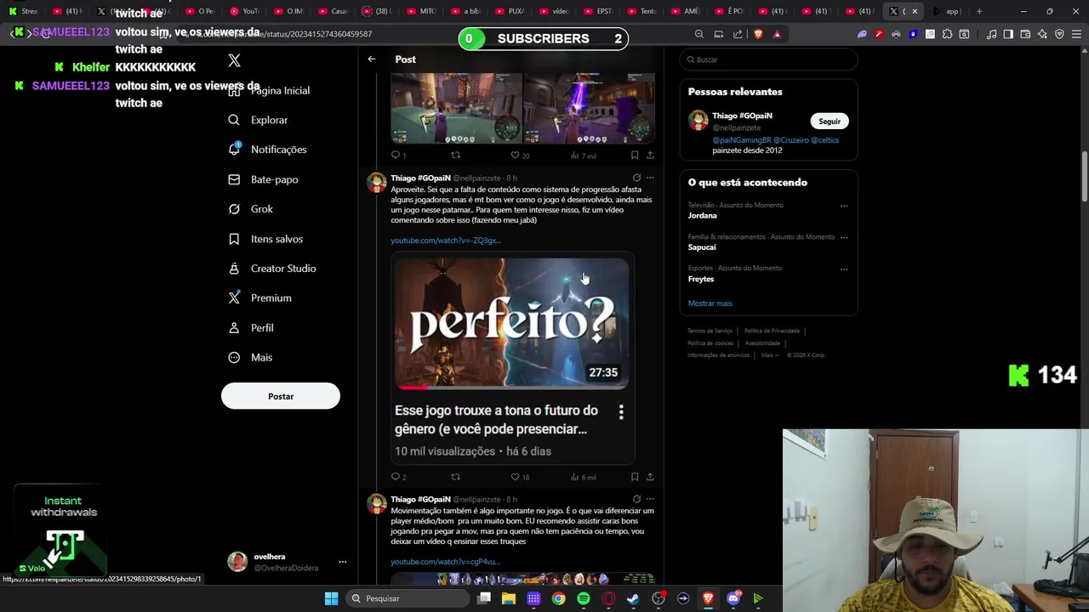This screenshot has height=612, width=1089.
Task: Play the 'perfeito?' video thumbnail
Action: (x=511, y=324)
